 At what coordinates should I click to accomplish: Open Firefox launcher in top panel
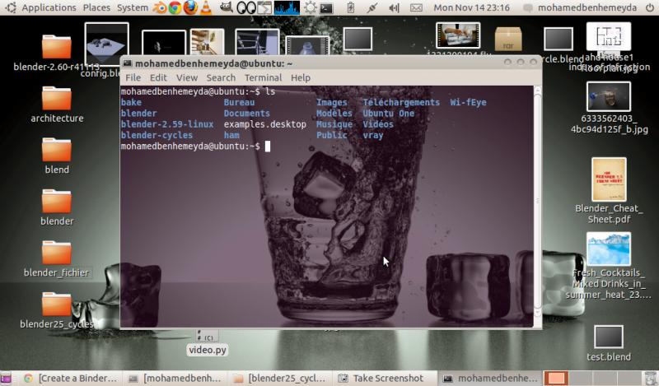click(190, 7)
